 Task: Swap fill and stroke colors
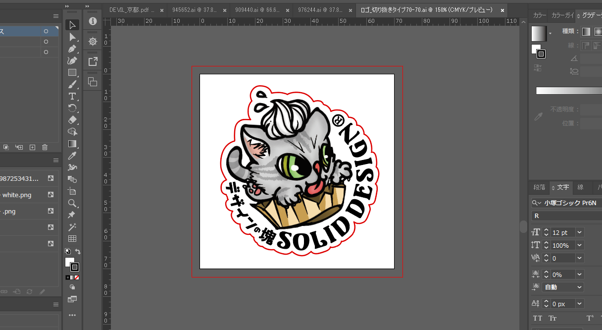(78, 252)
